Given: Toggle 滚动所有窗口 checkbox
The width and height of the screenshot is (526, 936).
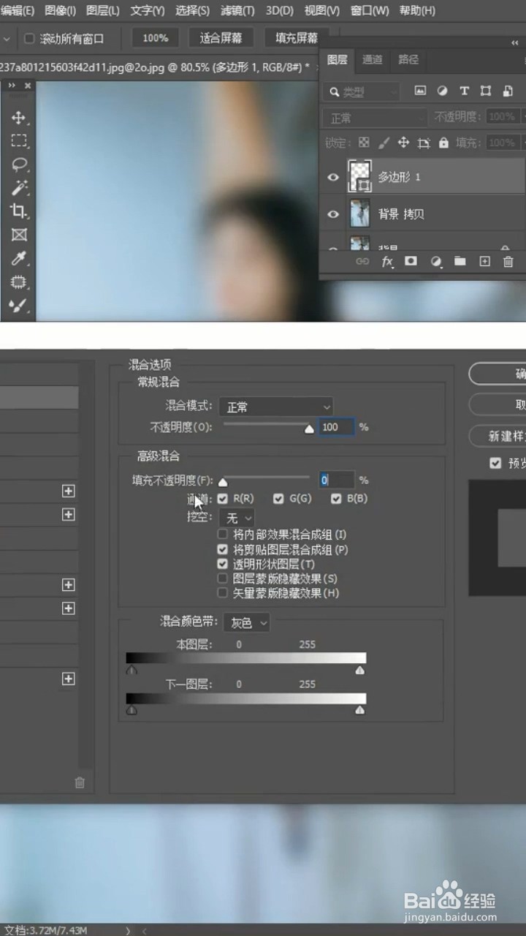Looking at the screenshot, I should 30,39.
